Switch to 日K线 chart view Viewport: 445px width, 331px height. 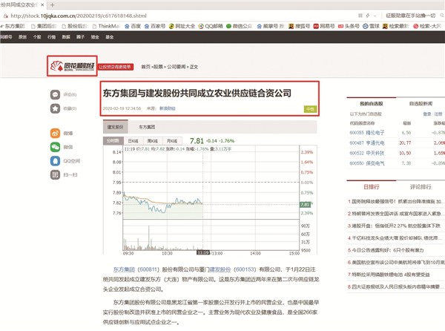[x=133, y=141]
